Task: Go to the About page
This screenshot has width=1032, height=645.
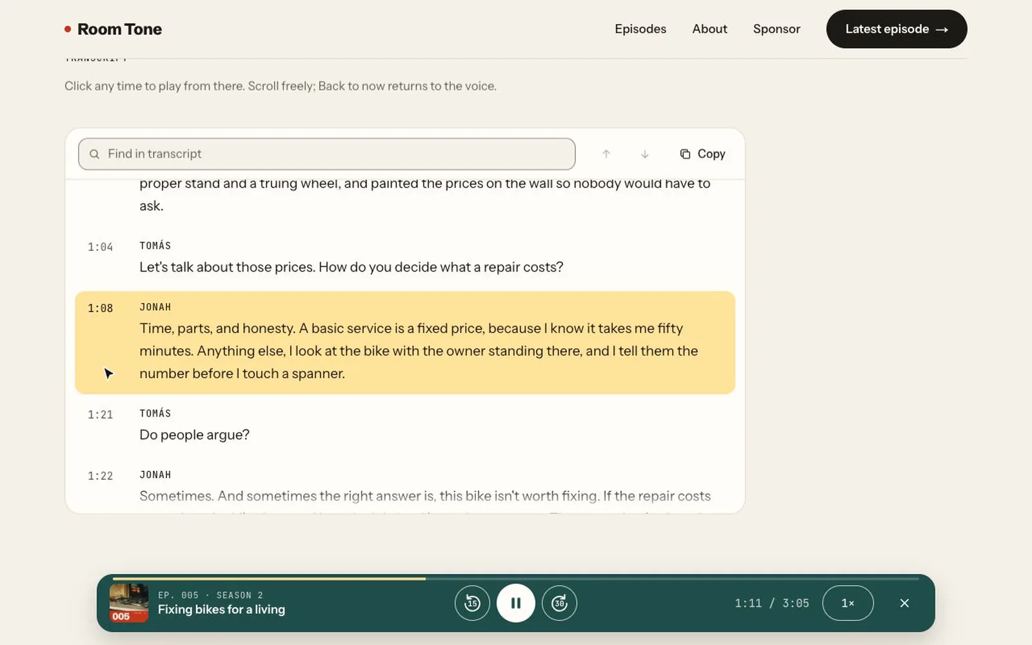Action: click(709, 29)
